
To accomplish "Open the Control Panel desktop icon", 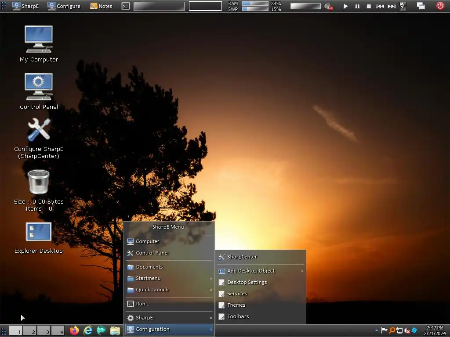I will tap(39, 90).
